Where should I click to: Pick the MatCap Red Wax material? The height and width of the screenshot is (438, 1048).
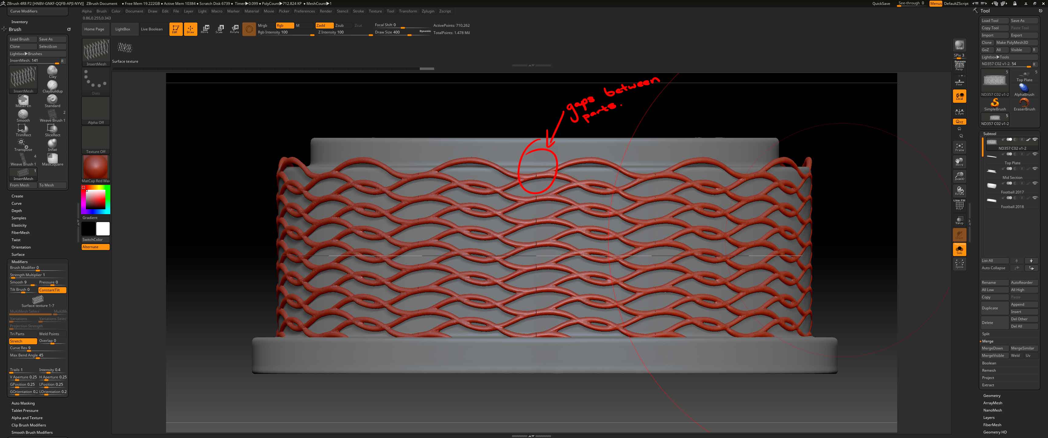coord(95,167)
